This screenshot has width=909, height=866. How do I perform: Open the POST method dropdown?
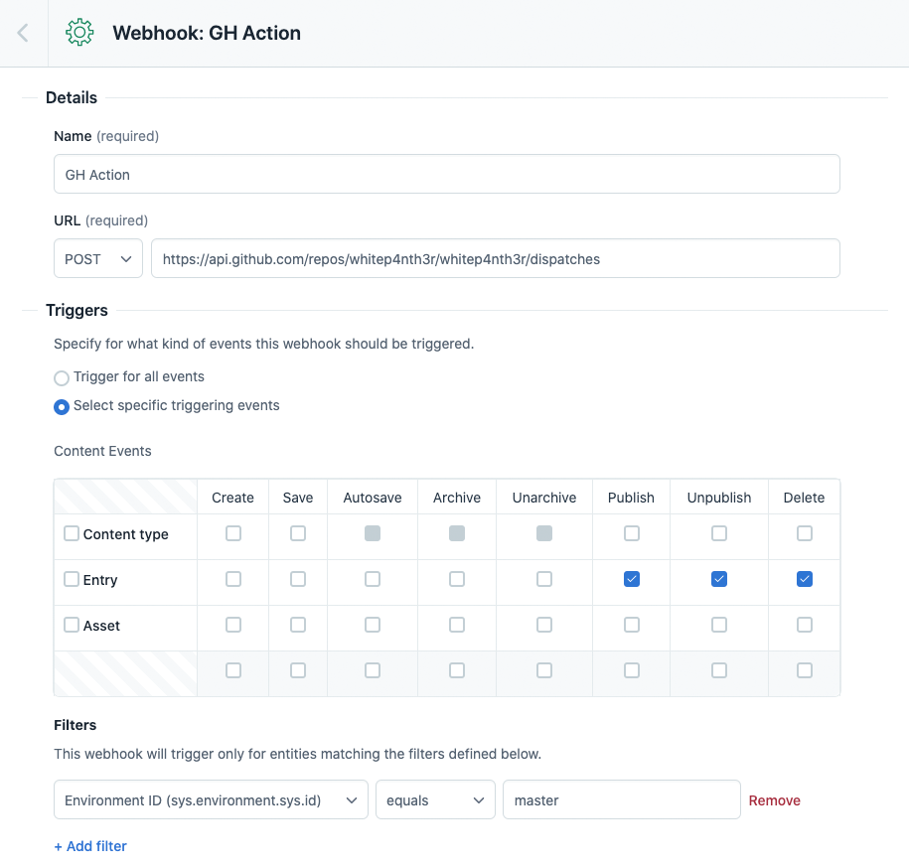point(97,258)
